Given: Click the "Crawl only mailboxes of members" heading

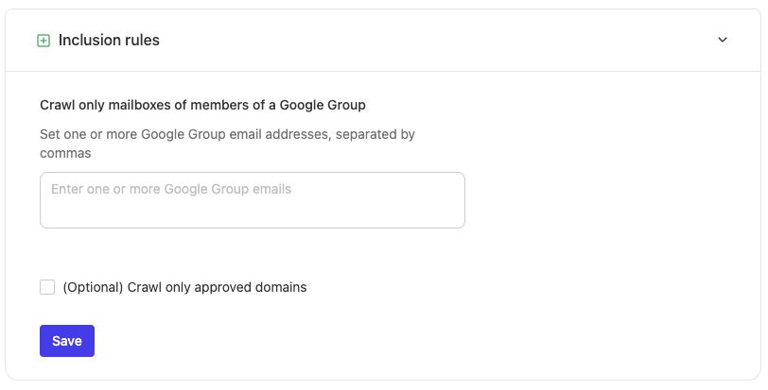Looking at the screenshot, I should tap(142, 105).
